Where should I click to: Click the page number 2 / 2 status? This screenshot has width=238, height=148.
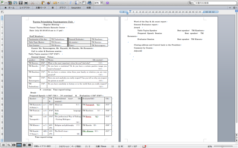click(x=88, y=146)
